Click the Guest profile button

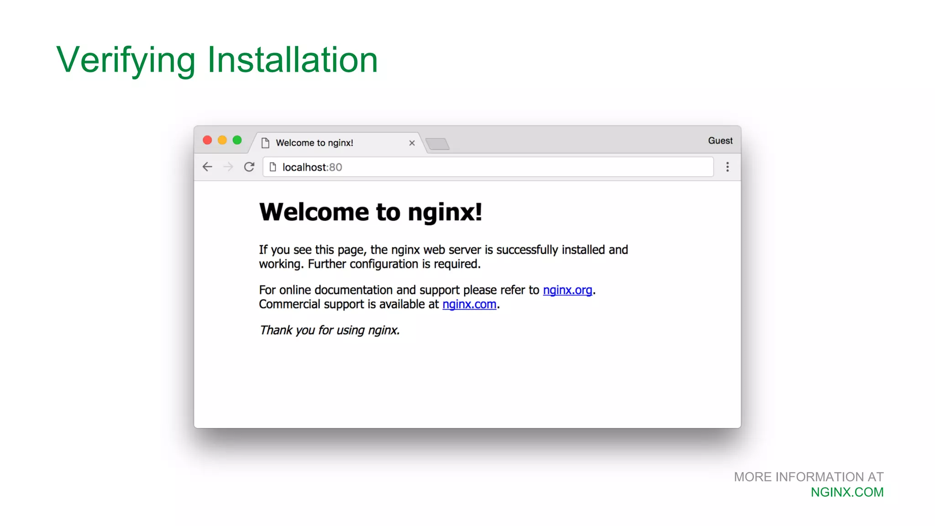(x=720, y=141)
